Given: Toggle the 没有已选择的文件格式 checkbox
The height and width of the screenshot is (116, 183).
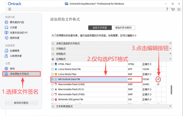Looking at the screenshot, I should (53, 44).
